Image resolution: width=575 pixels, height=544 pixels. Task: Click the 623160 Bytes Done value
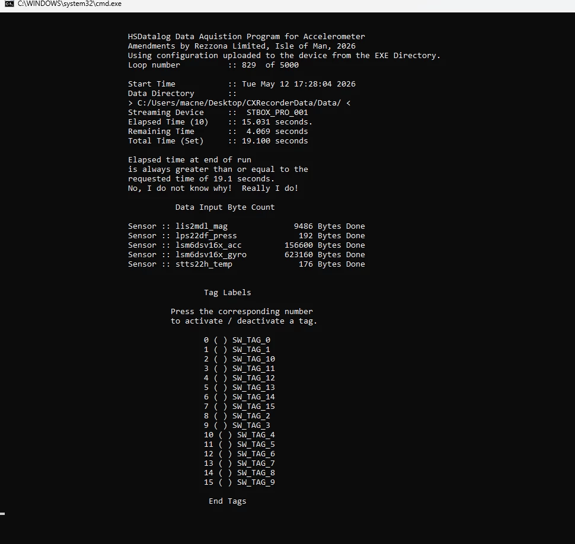click(x=325, y=255)
